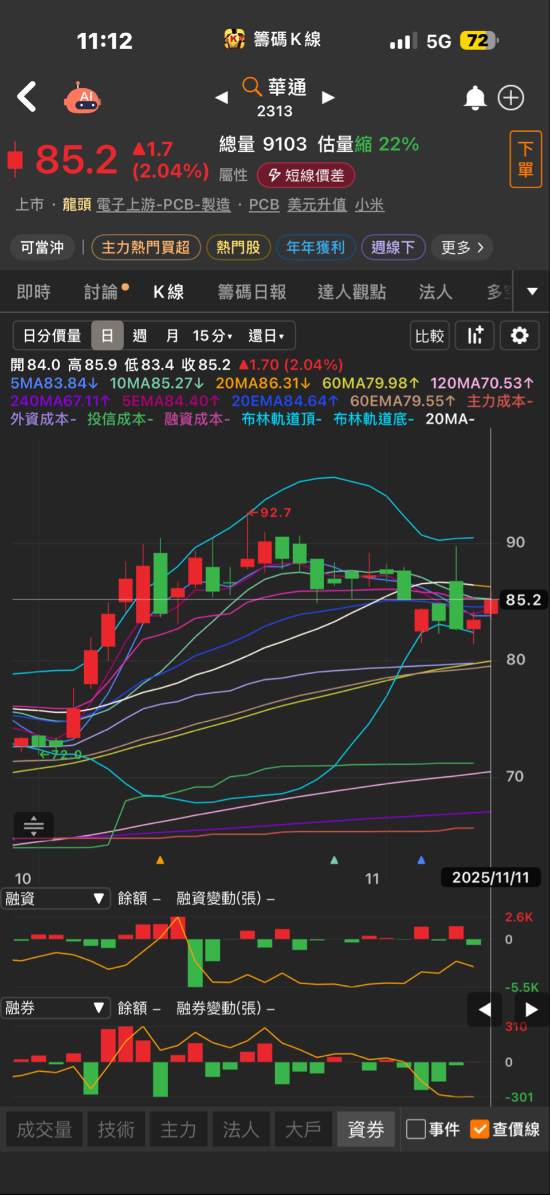Viewport: 550px width, 1195px height.
Task: Select 日分價量 chart mode
Action: point(52,336)
